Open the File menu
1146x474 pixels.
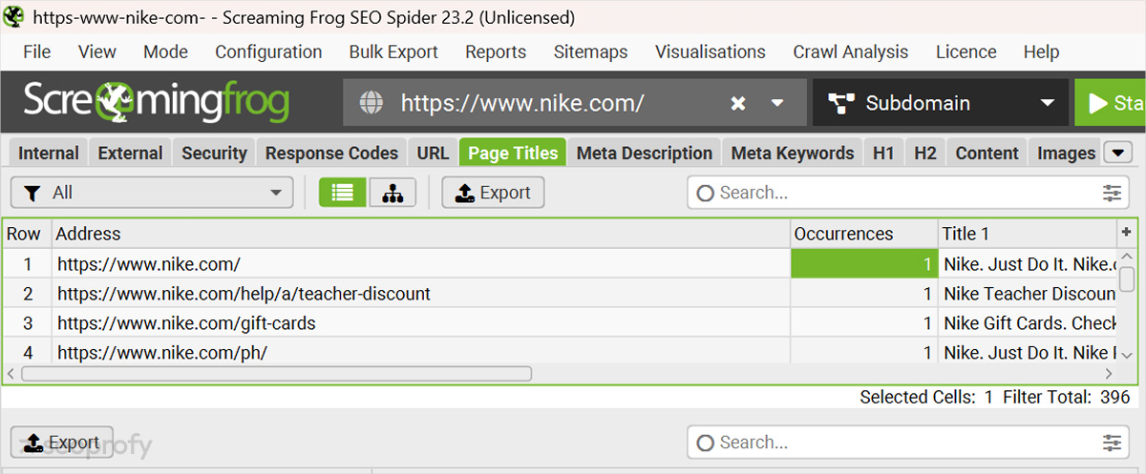(x=36, y=52)
